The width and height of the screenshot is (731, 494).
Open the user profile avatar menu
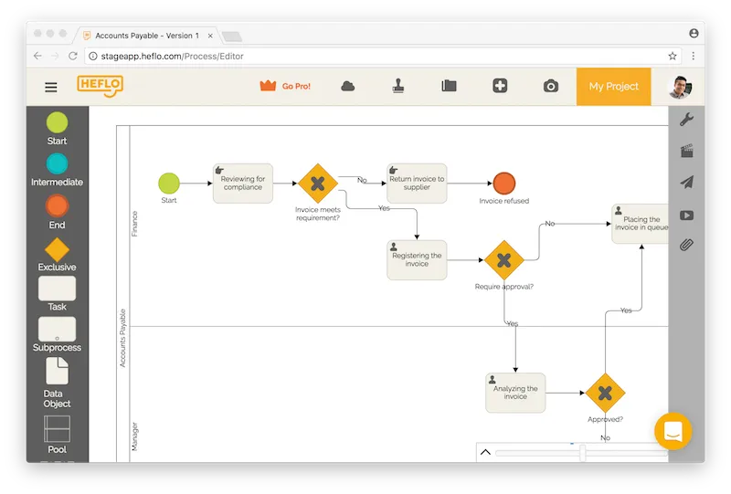coord(677,88)
